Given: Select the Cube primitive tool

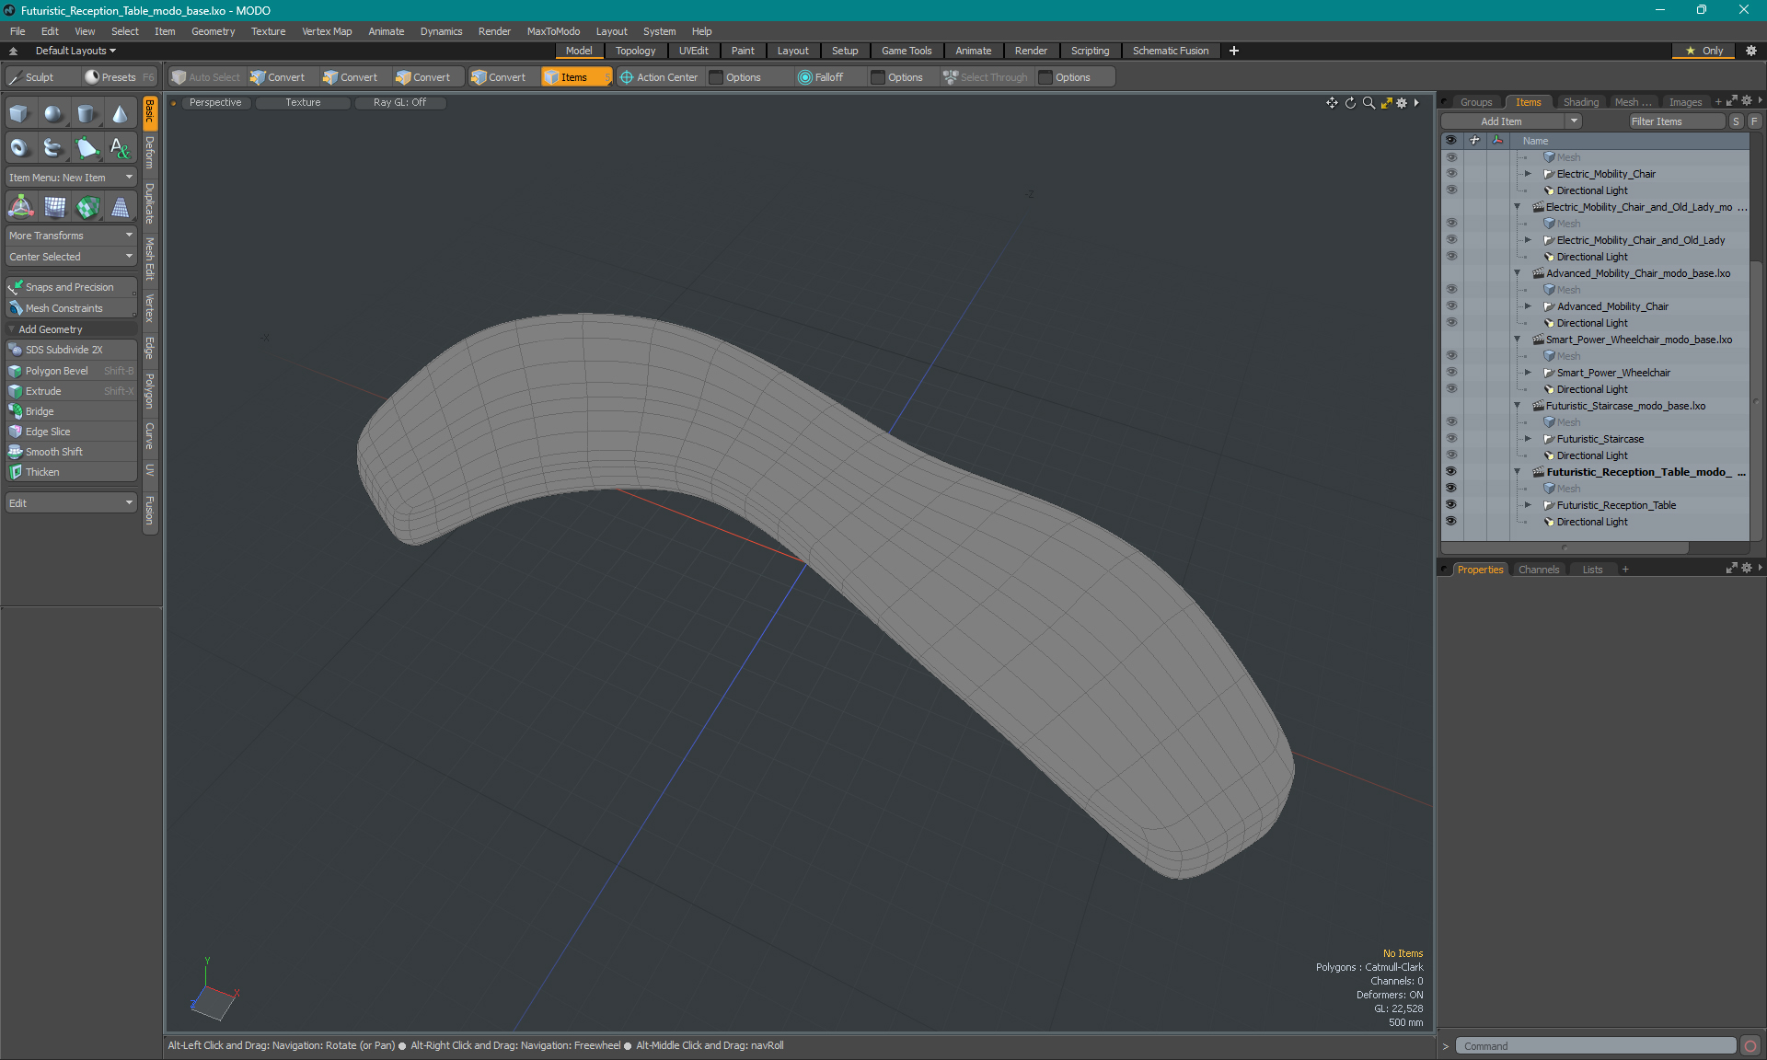Looking at the screenshot, I should click(19, 114).
